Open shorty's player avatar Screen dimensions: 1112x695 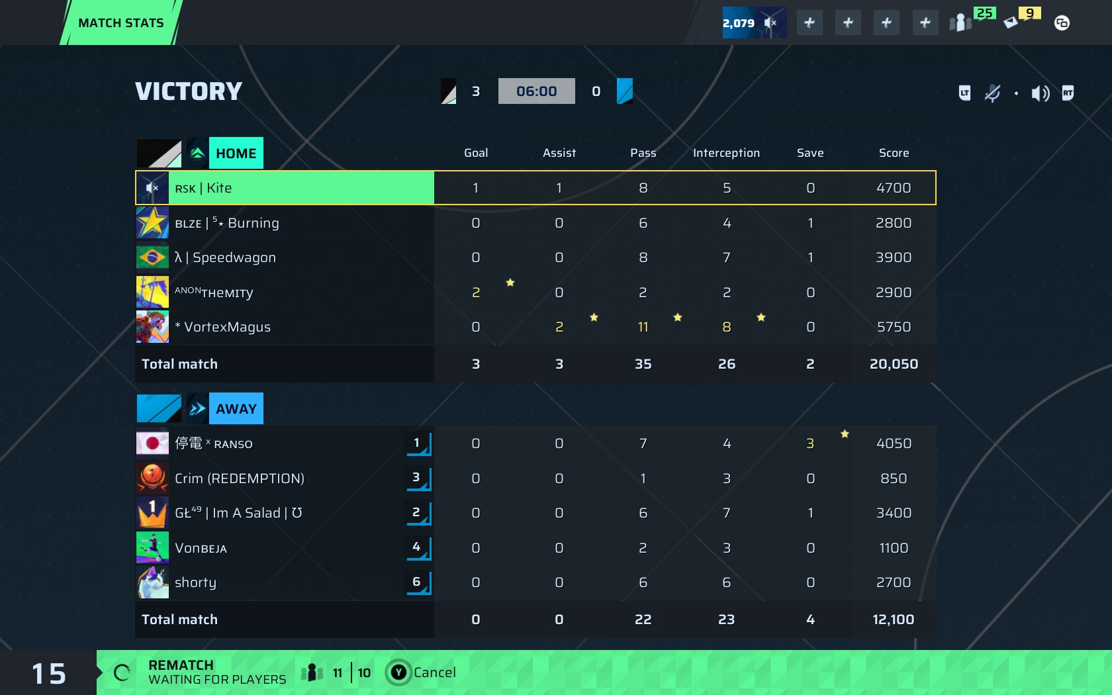tap(152, 582)
